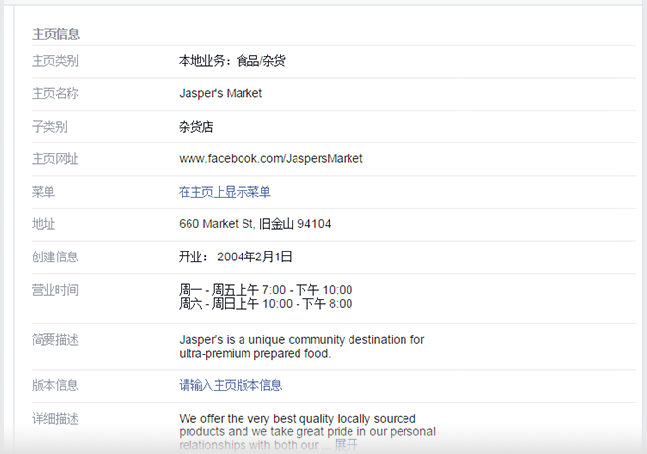Screen dimensions: 647x454
Task: Select the 简要描述 row label
Action: (55, 340)
